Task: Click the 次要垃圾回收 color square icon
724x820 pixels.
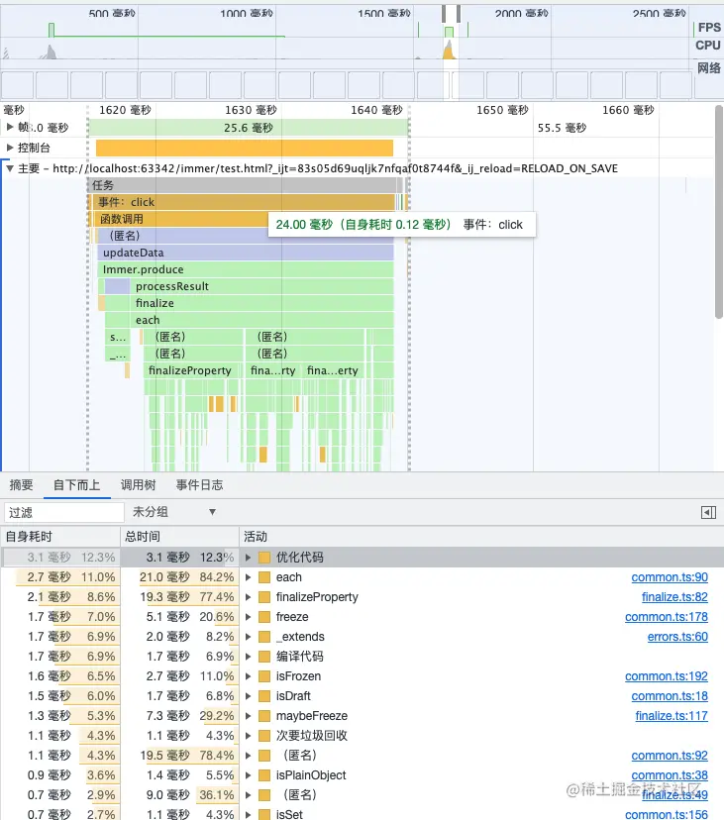Action: pyautogui.click(x=264, y=736)
